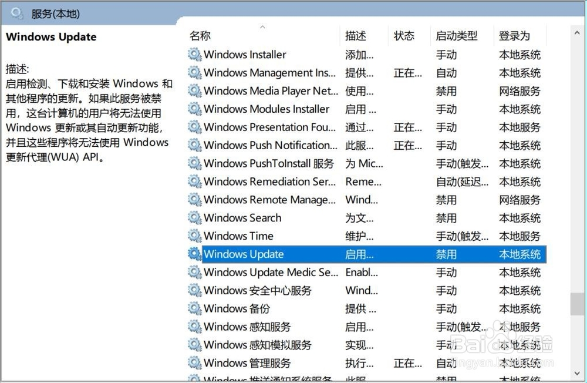Select the Windows Remediation Service row
This screenshot has width=587, height=383.
269,182
